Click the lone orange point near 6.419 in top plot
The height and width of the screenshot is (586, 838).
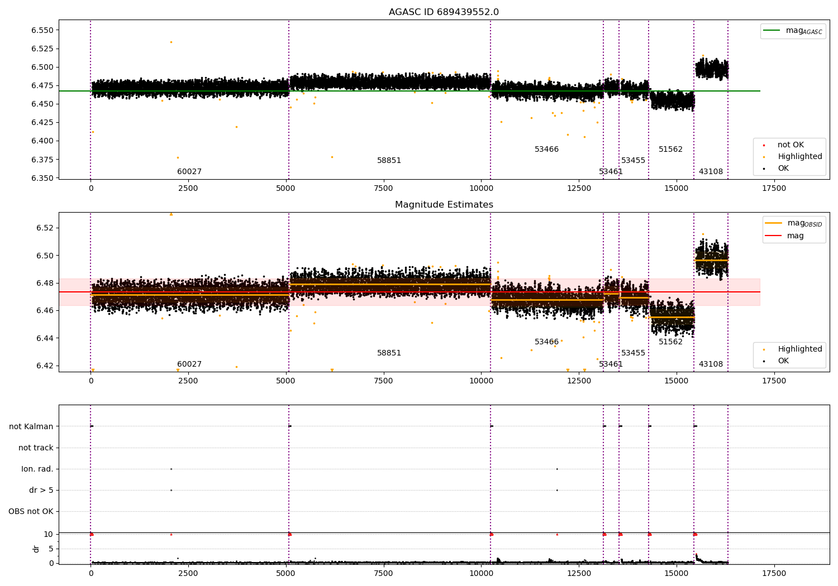[x=236, y=127]
